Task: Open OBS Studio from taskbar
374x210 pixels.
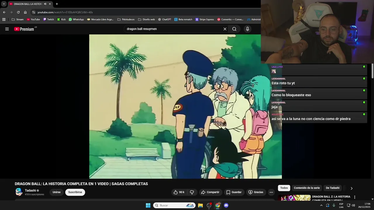Action: pyautogui.click(x=209, y=205)
